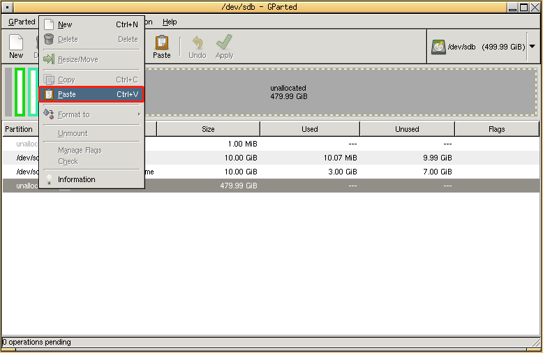Click the Paste clipboard icon in toolbar
The height and width of the screenshot is (353, 543).
click(x=161, y=43)
